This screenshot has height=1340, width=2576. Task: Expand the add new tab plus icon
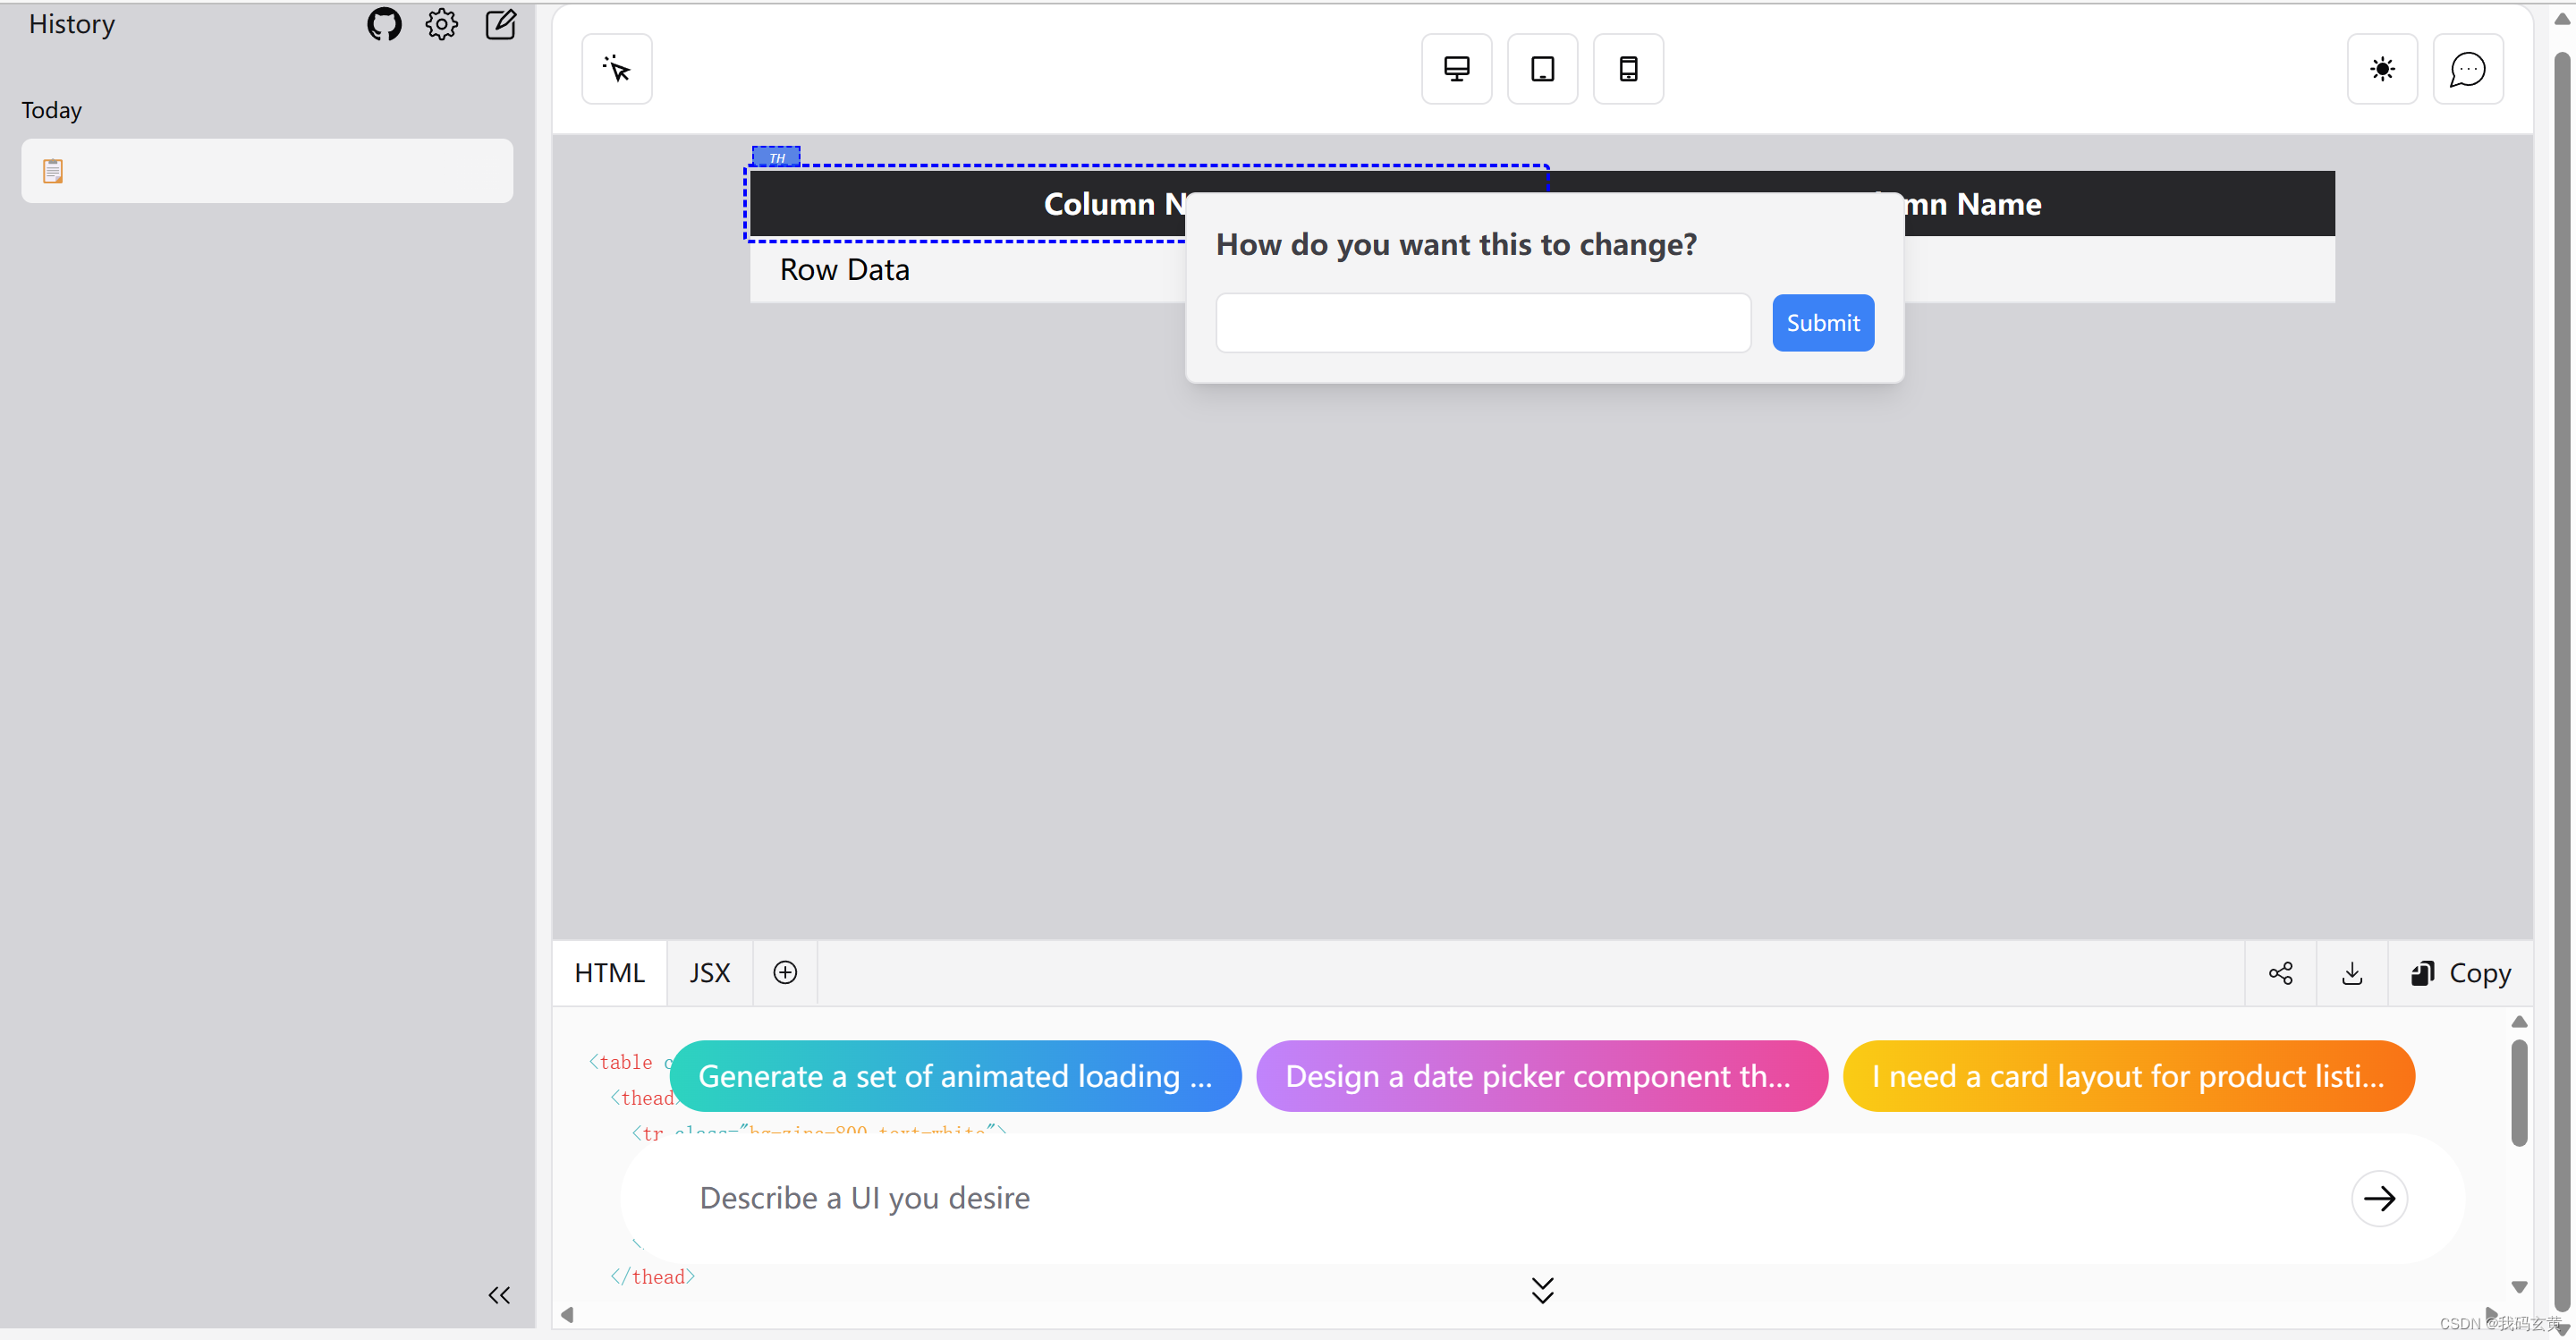[785, 971]
